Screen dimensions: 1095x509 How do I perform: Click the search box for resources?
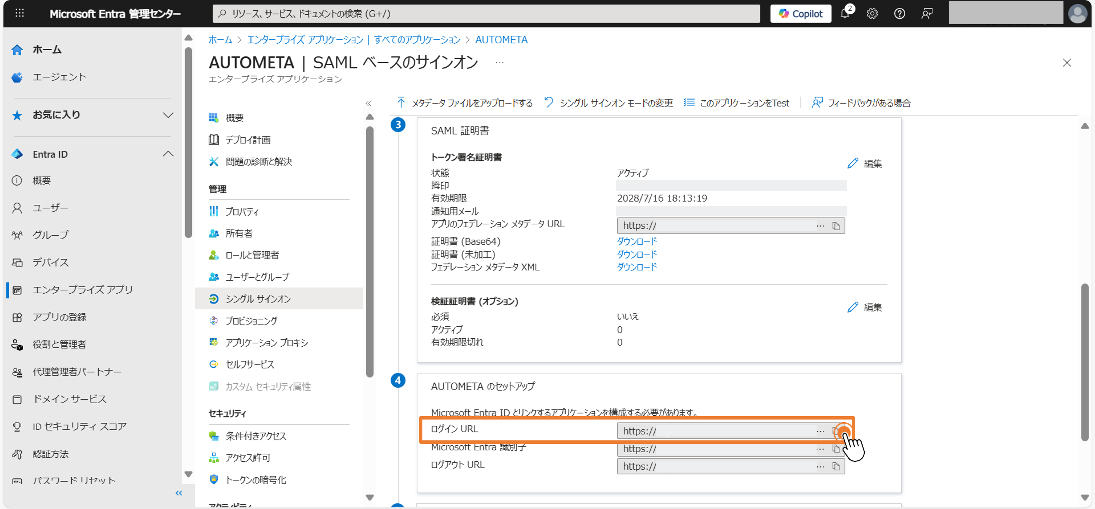click(486, 14)
